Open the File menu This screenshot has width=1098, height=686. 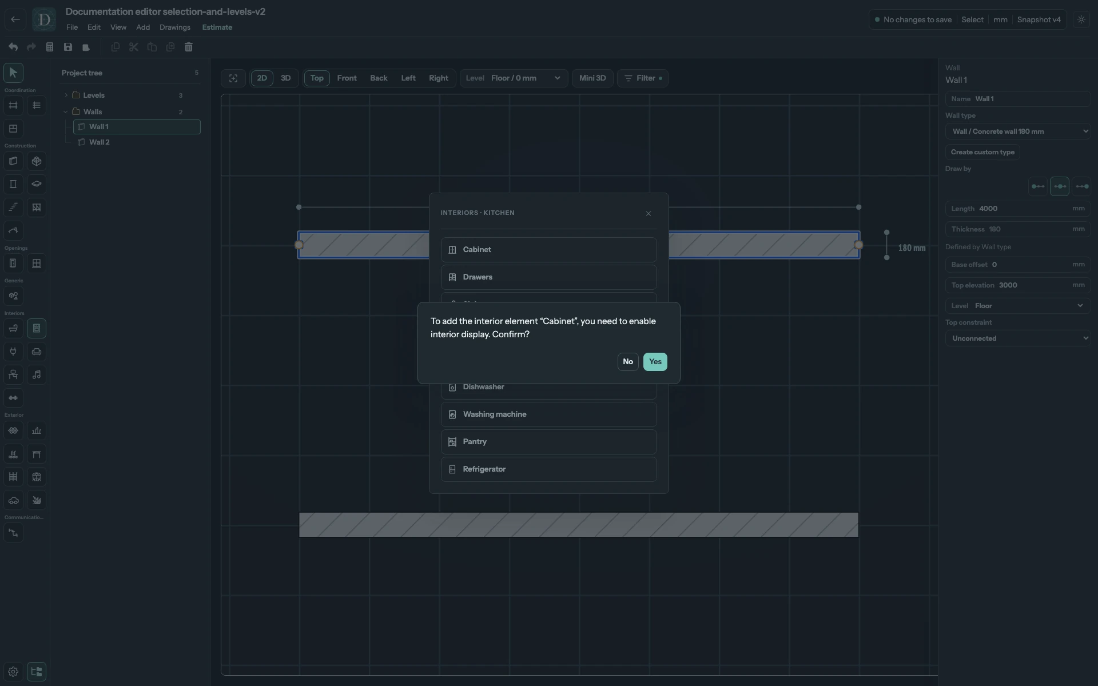(72, 27)
